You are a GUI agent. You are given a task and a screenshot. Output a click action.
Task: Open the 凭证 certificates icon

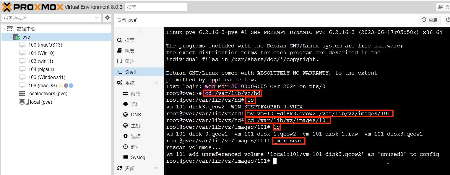(x=125, y=104)
